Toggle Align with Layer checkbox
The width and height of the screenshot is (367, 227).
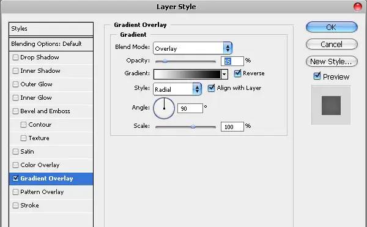(211, 88)
